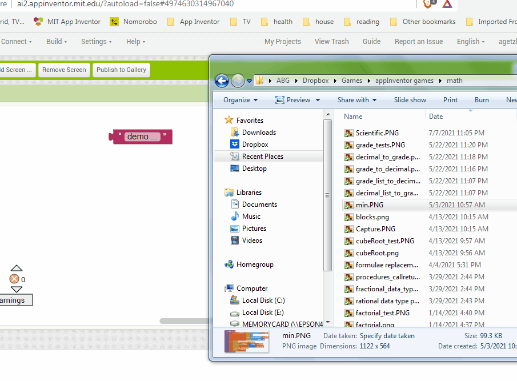The image size is (517, 381).
Task: Sort files by Name column header
Action: pos(353,117)
